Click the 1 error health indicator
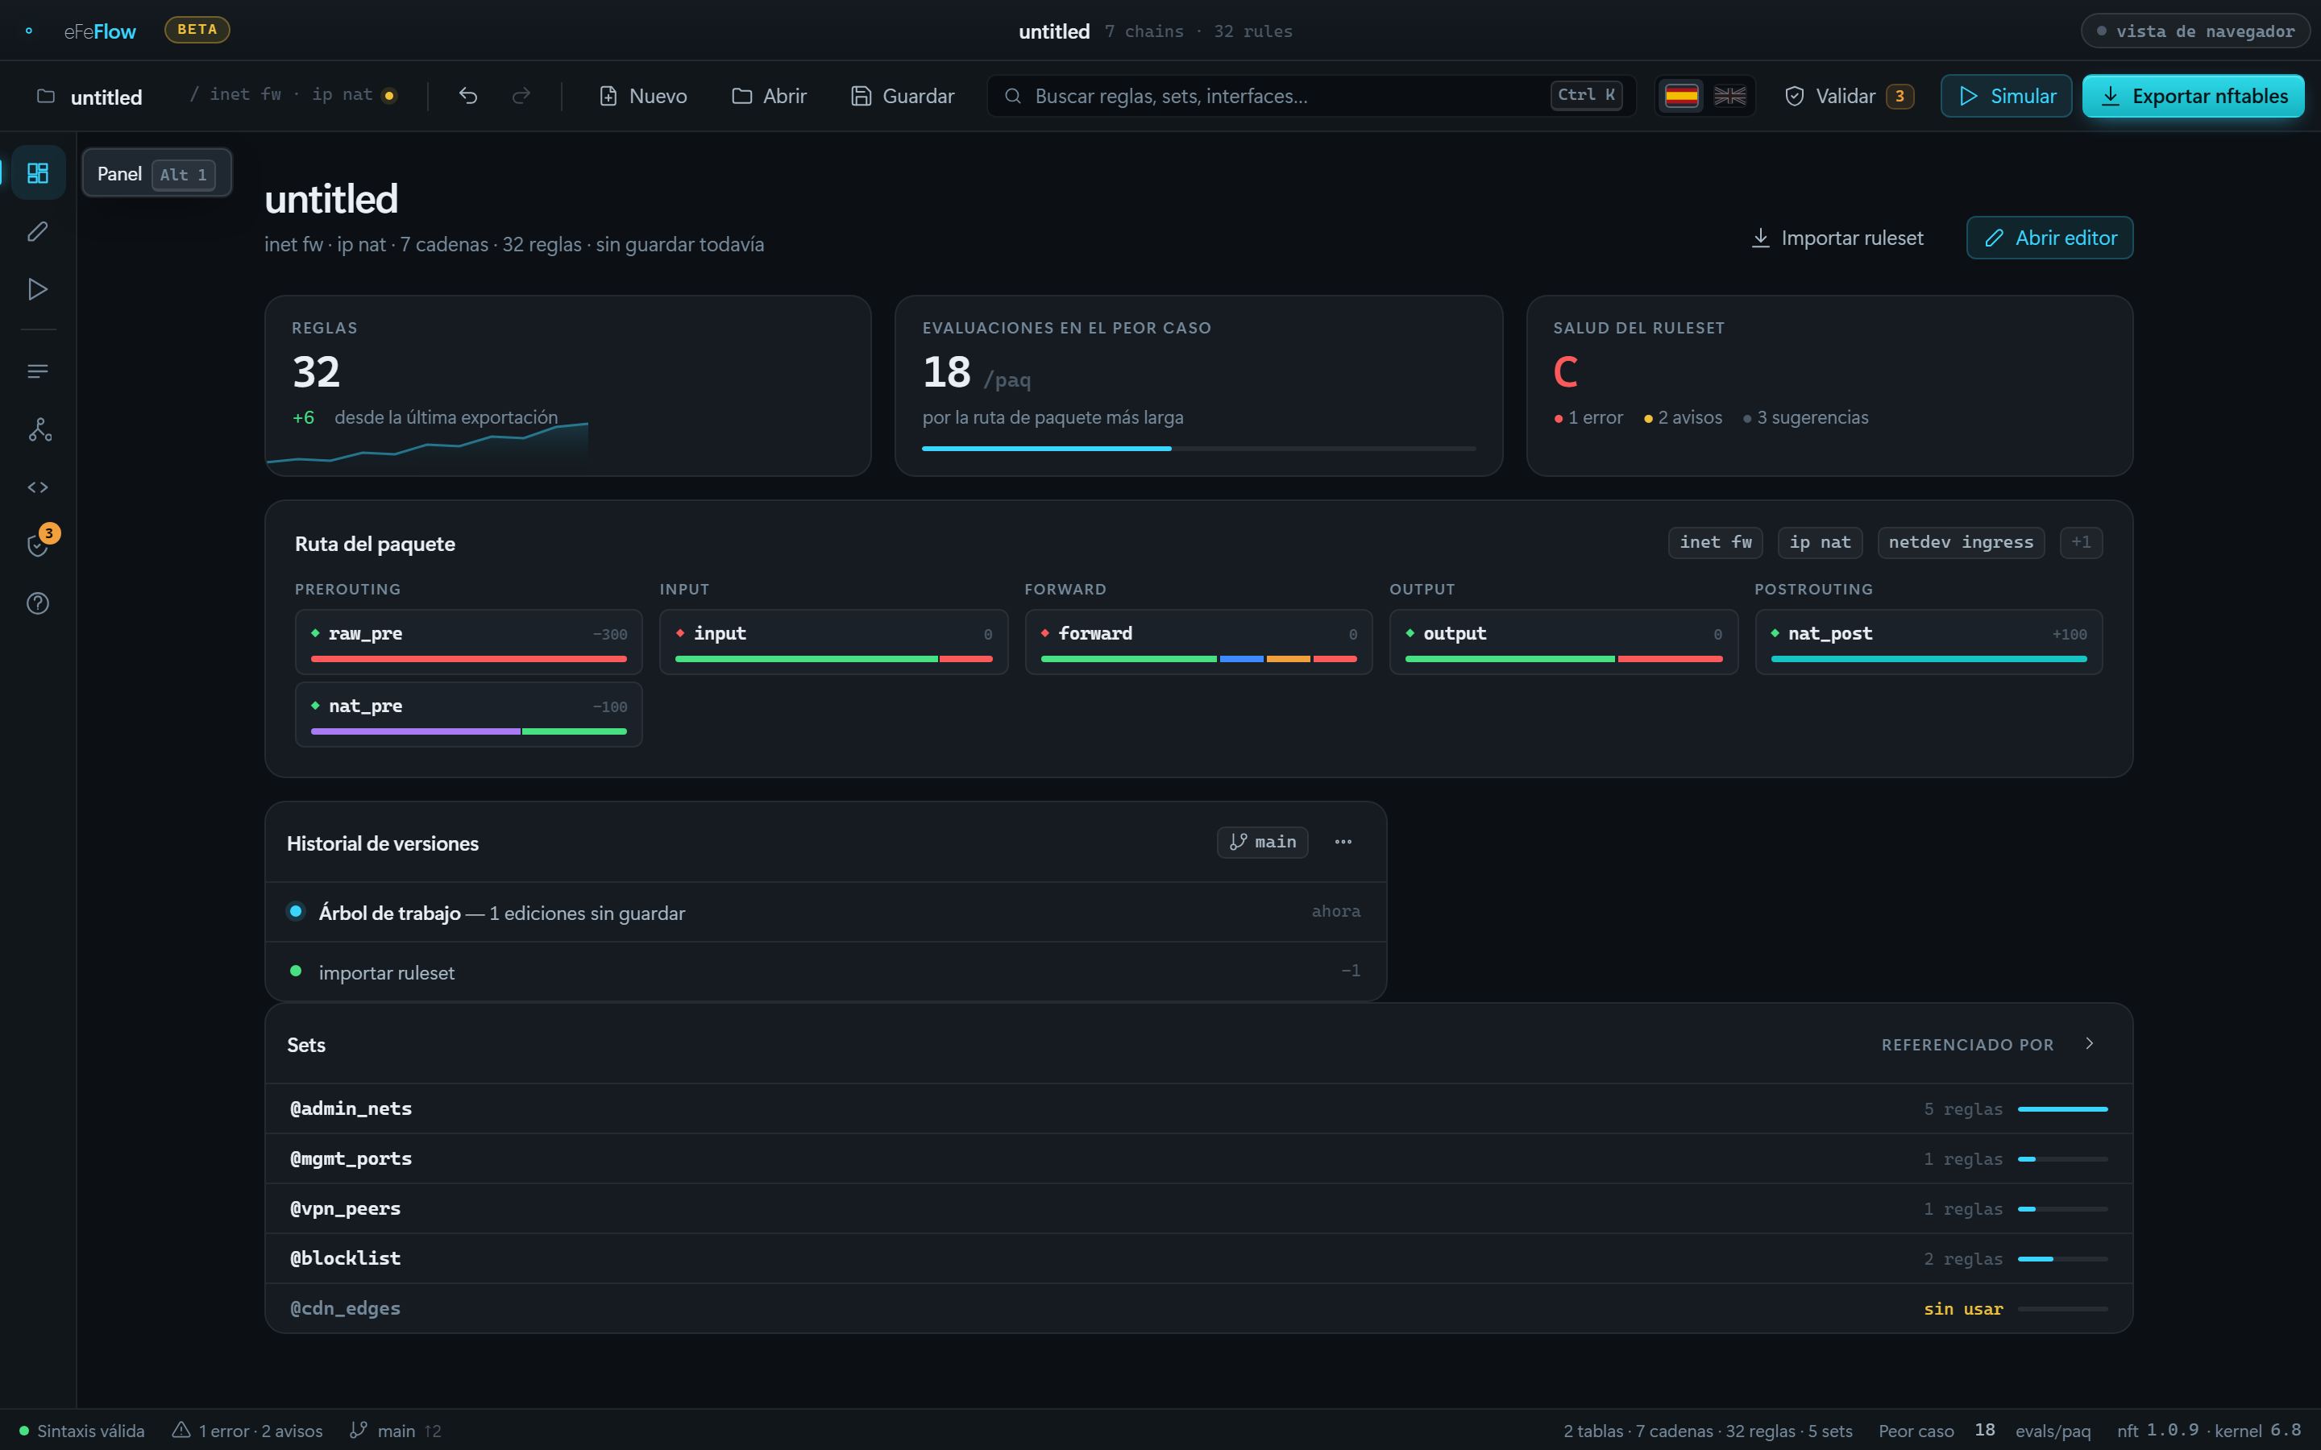Screen dimensions: 2321x1450 1588,417
